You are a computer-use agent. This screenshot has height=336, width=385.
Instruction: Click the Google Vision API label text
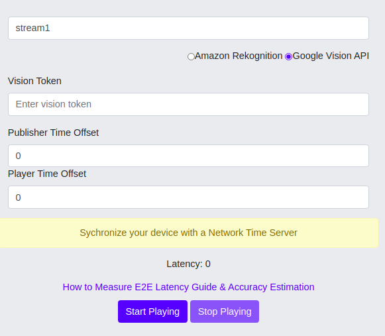[x=331, y=56]
